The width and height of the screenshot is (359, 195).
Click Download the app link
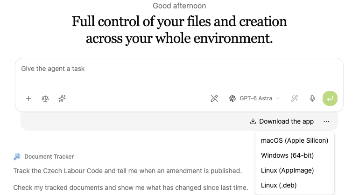point(282,121)
